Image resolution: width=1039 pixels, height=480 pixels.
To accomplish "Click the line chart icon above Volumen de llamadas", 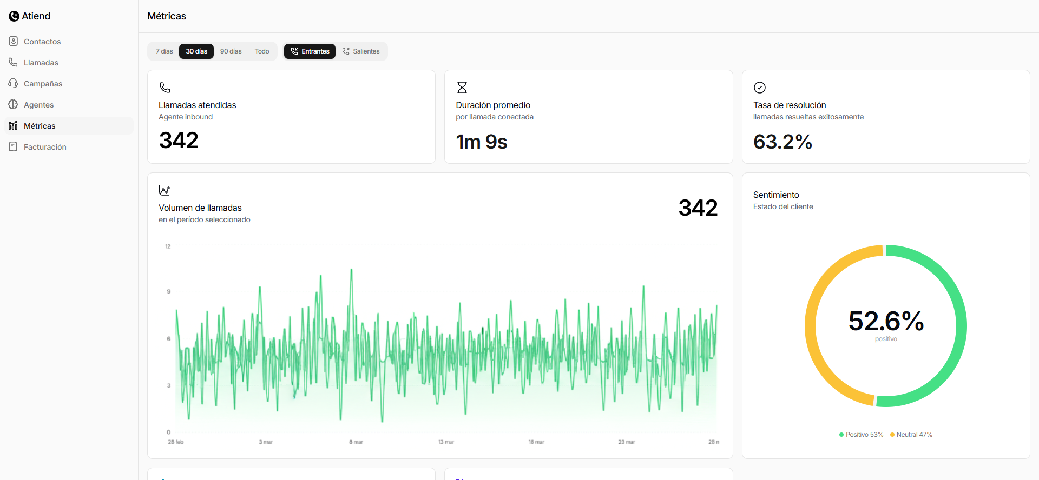I will point(165,190).
